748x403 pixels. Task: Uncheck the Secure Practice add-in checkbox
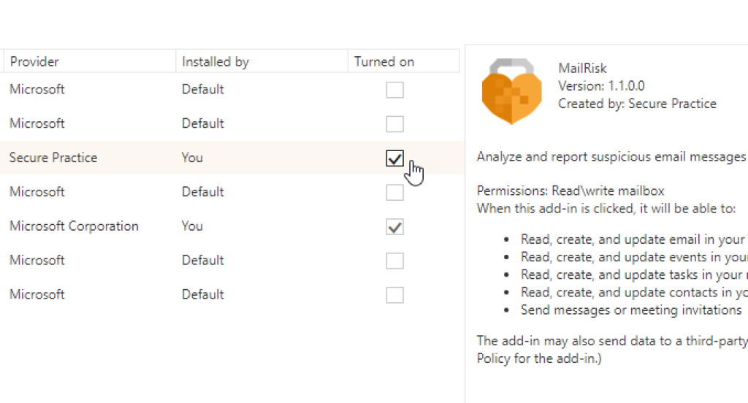tap(394, 158)
